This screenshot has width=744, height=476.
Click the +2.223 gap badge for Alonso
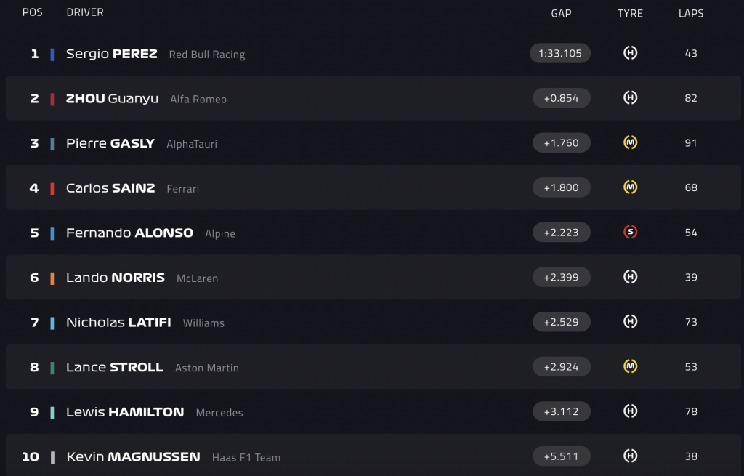[561, 233]
